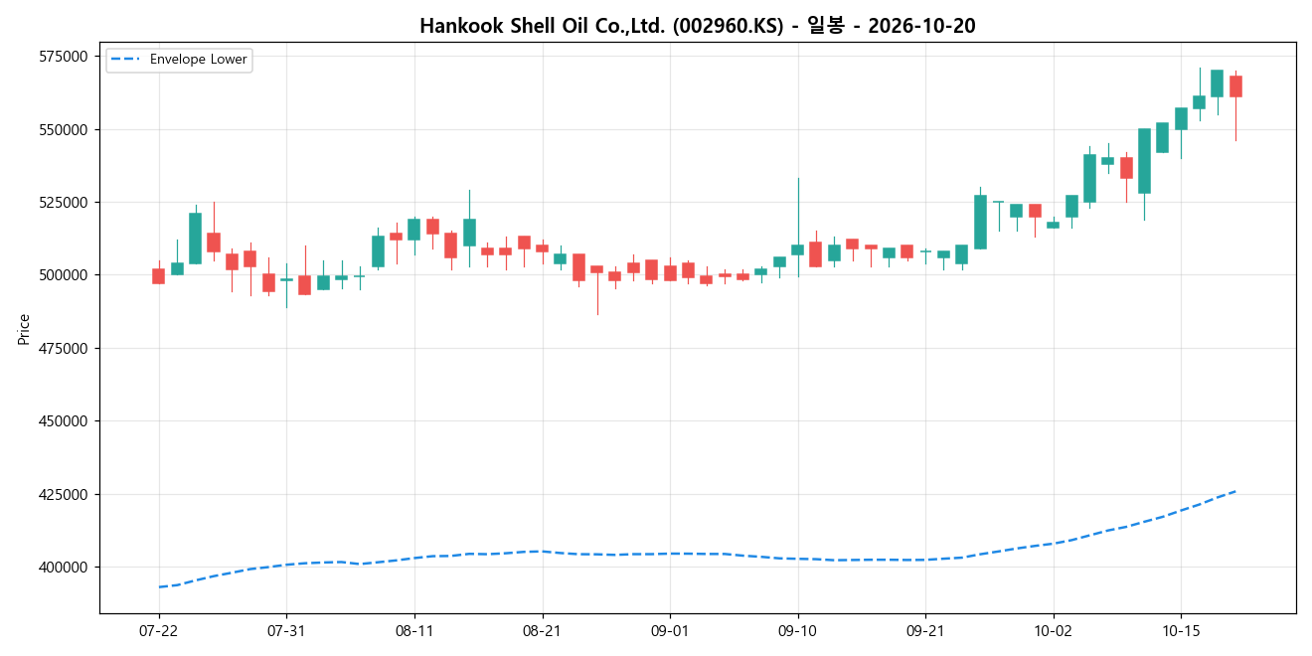
Task: Click the 07-31 date tick label
Action: (x=286, y=630)
